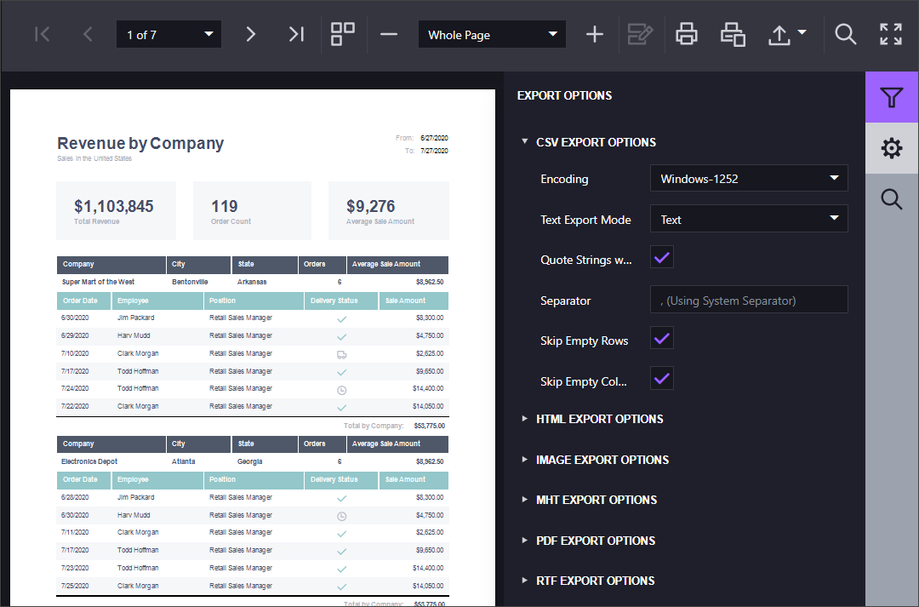919x607 pixels.
Task: Click the 7/24/2020 delivery status clock icon
Action: [342, 390]
